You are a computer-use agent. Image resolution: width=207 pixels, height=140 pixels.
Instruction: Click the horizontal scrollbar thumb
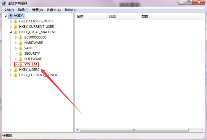coord(134,130)
